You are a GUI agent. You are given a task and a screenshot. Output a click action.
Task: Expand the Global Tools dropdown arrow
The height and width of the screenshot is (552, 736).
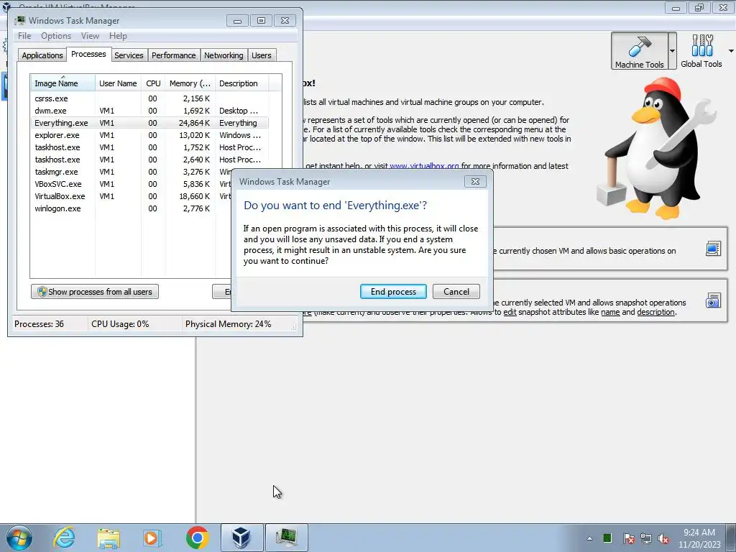731,51
